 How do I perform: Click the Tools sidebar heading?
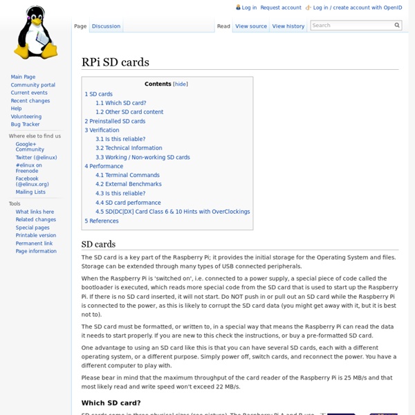[15, 204]
